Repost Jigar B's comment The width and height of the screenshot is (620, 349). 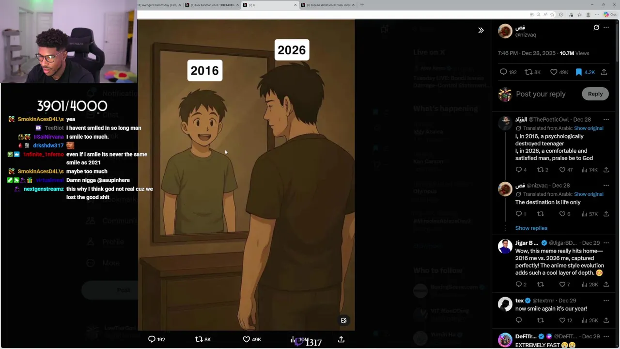[541, 285]
